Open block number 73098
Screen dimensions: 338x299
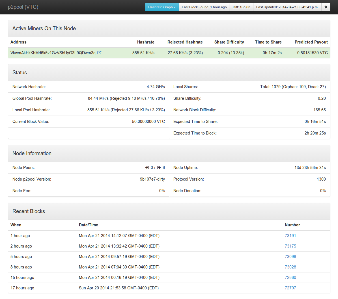click(x=290, y=257)
